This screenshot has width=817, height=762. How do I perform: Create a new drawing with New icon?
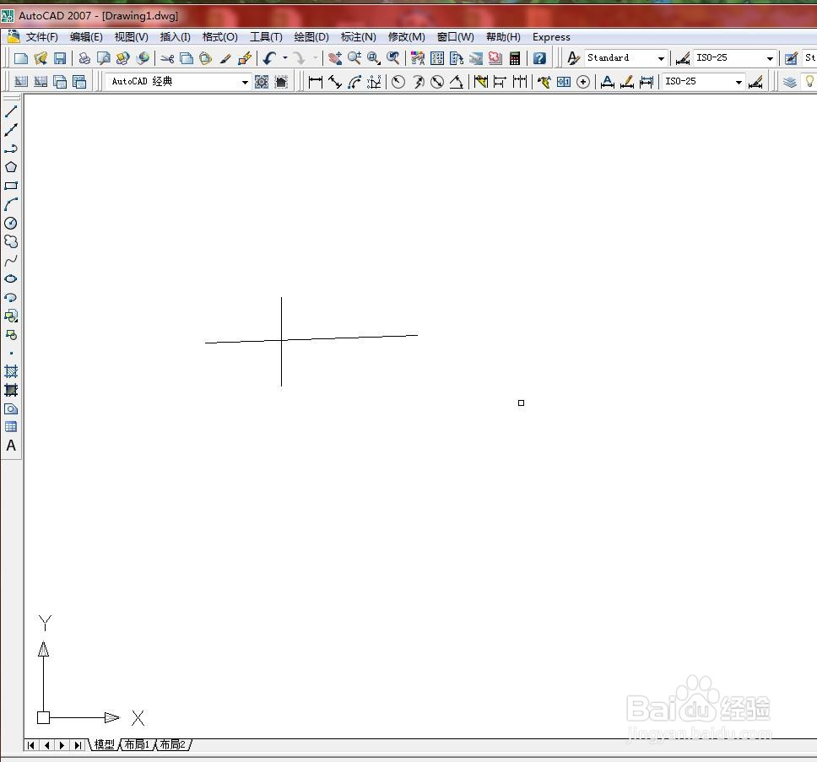(21, 58)
